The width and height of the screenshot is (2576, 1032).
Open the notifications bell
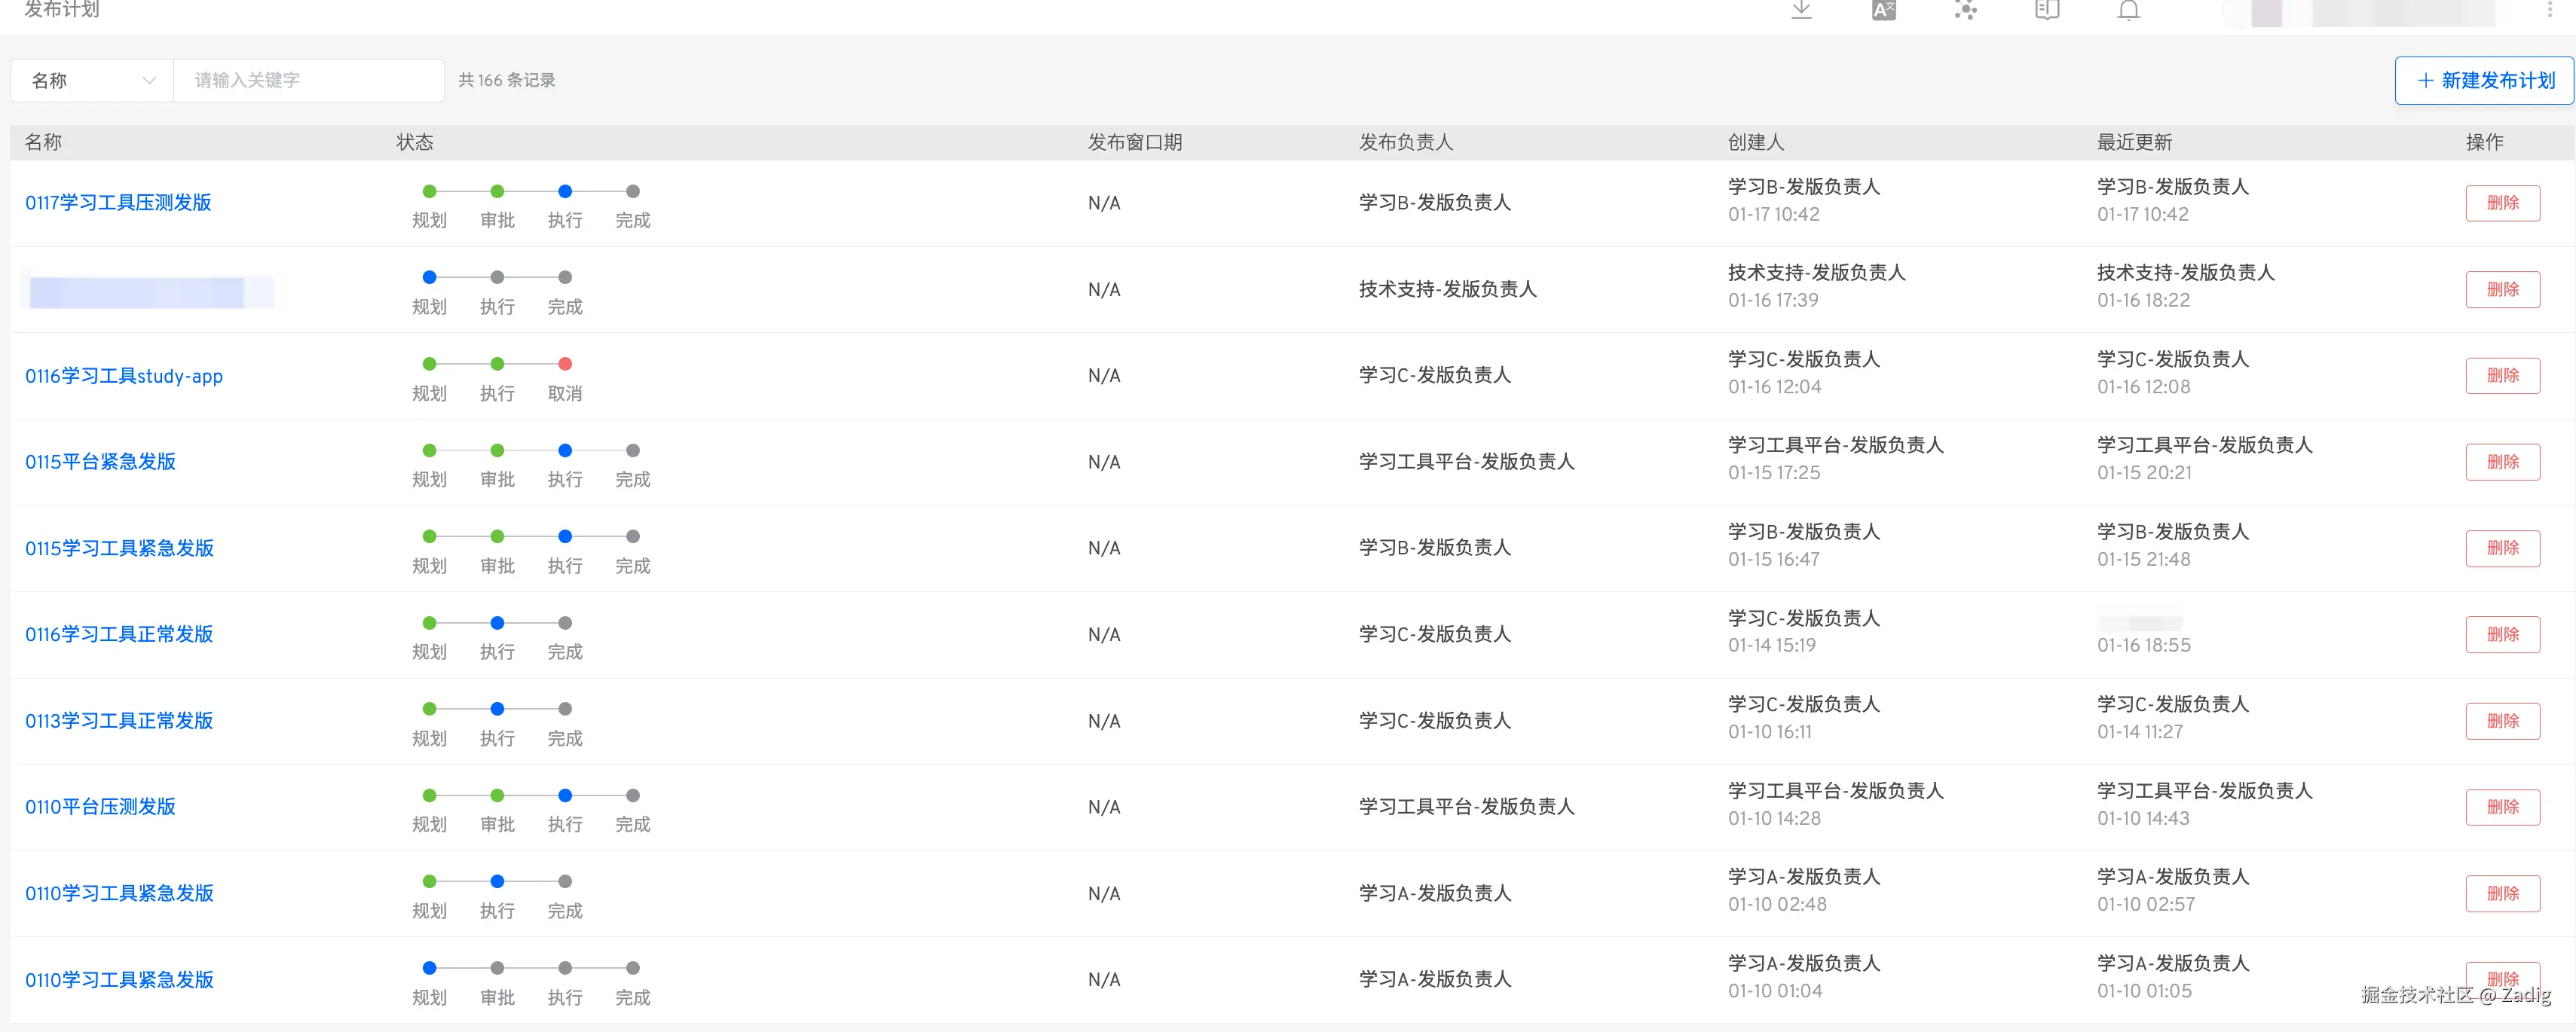2129,10
